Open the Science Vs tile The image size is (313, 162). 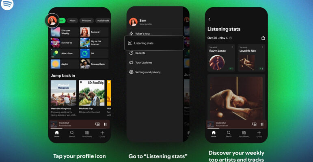(65, 43)
